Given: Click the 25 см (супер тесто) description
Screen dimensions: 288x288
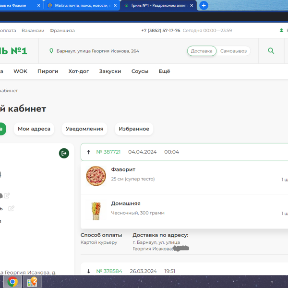Looking at the screenshot, I should click(133, 179).
